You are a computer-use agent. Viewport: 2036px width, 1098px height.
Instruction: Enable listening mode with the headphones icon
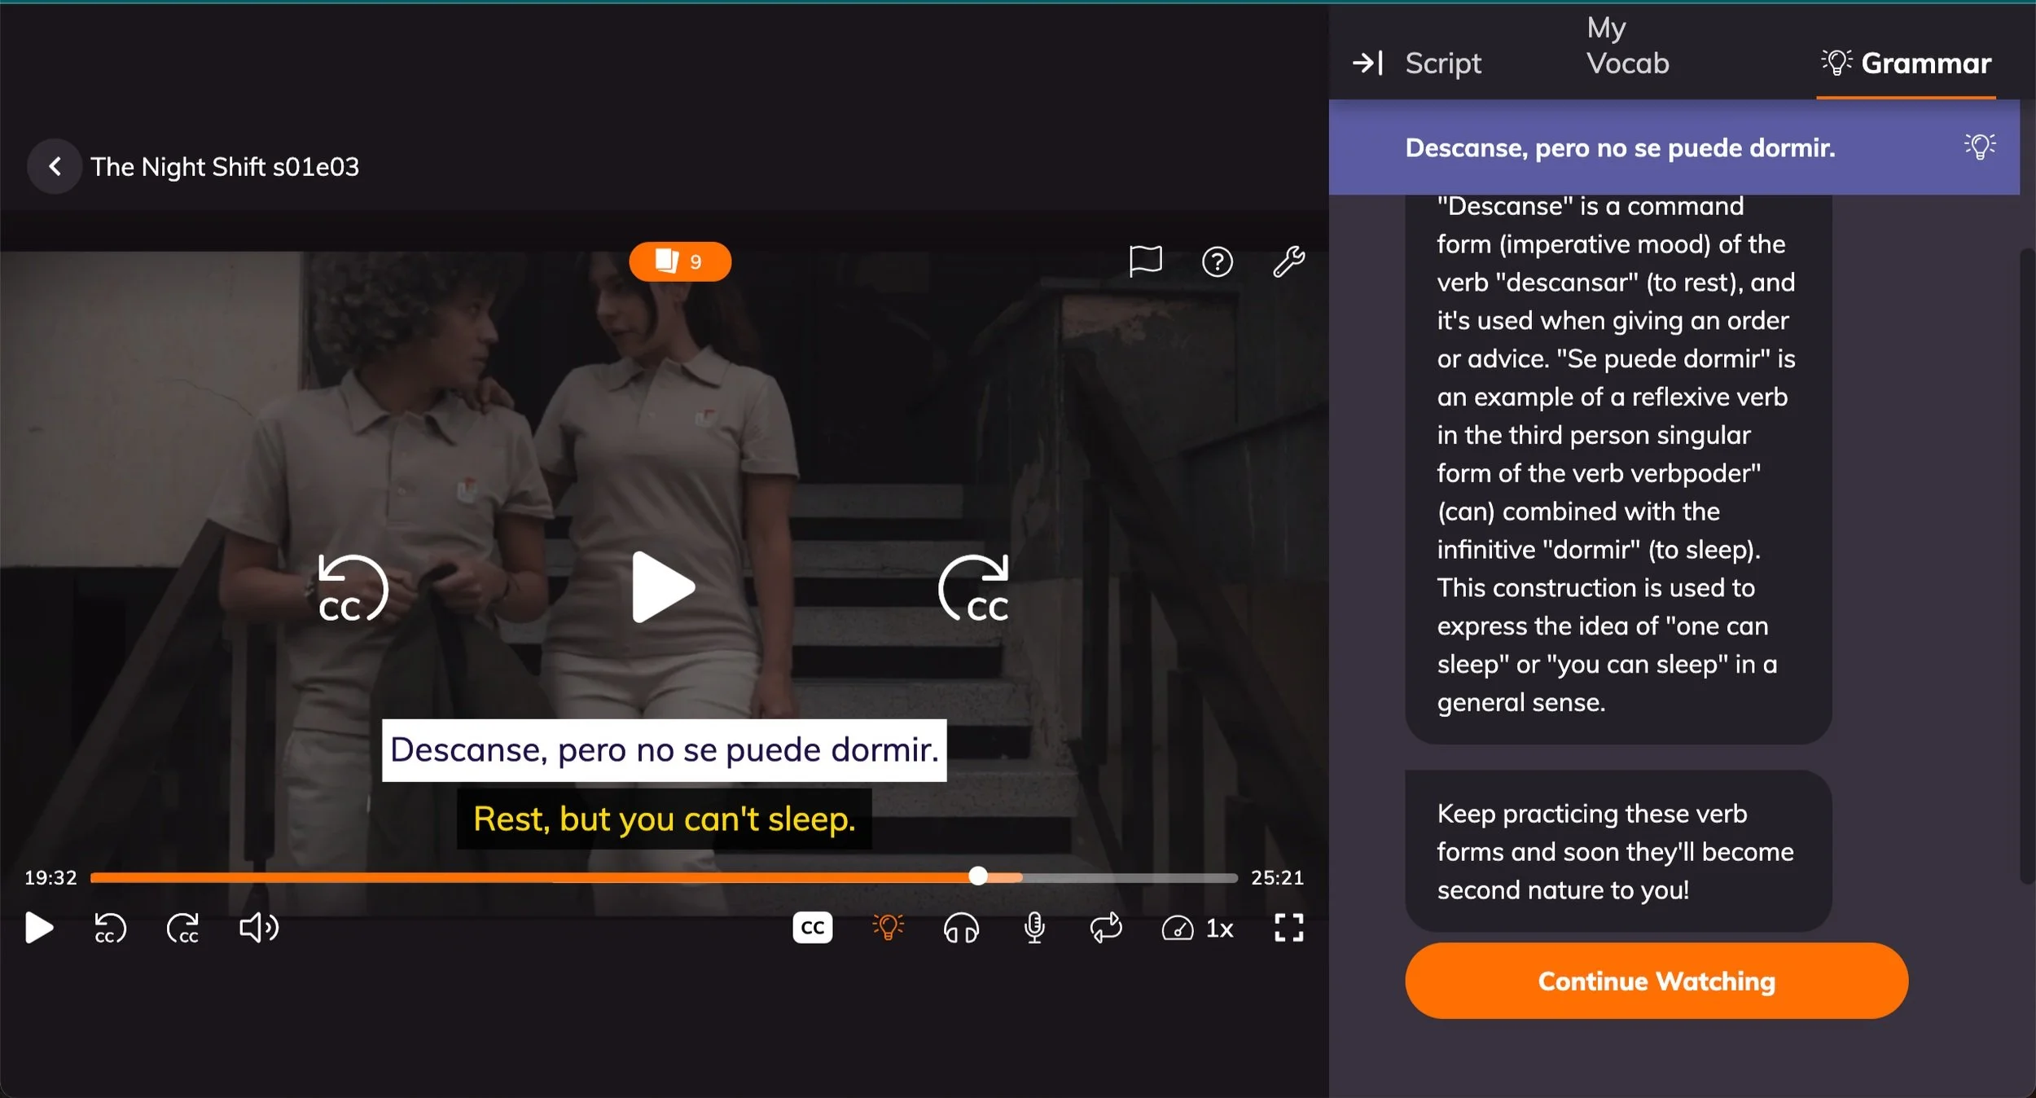(x=961, y=928)
